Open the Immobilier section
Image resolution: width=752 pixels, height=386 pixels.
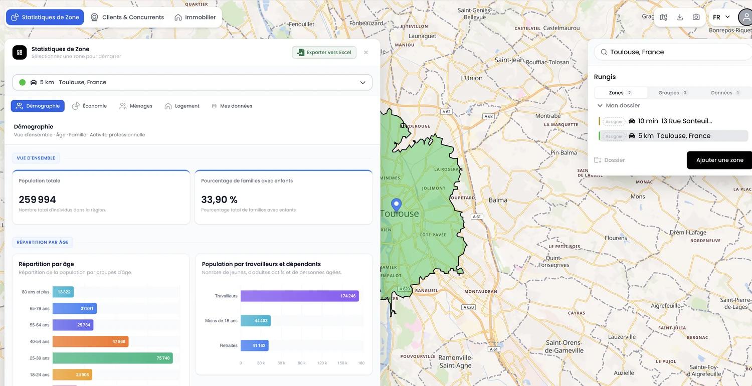[195, 17]
